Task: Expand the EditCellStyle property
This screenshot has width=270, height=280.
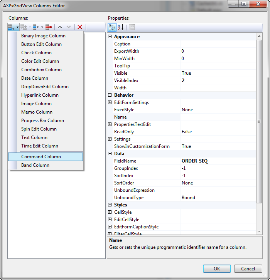Action: (110, 220)
